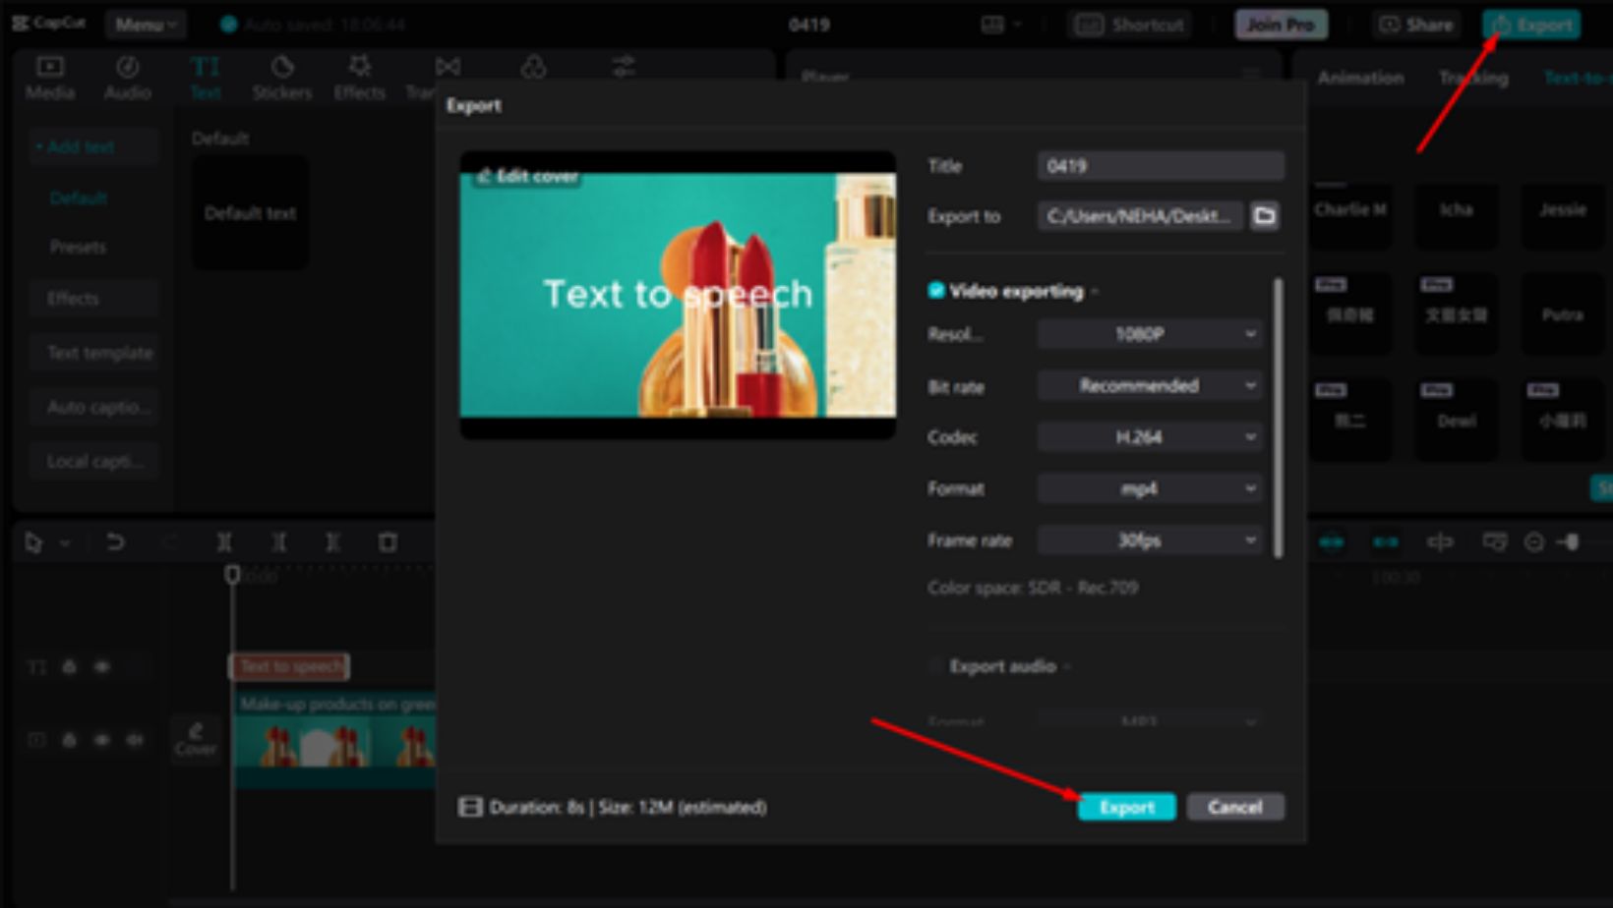1613x908 pixels.
Task: Switch to the Text tab
Action: tap(205, 78)
